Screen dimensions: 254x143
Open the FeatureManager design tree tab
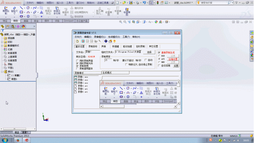[2, 26]
